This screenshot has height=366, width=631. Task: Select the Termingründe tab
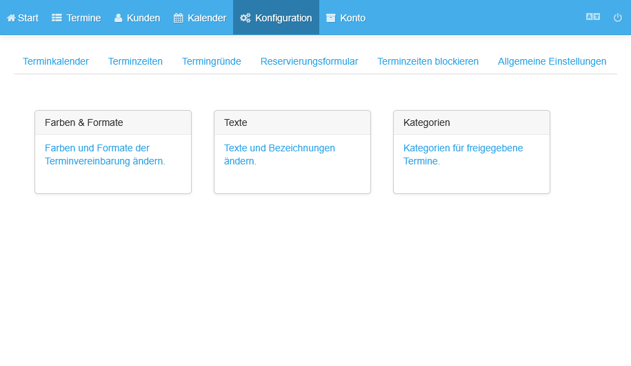coord(212,61)
